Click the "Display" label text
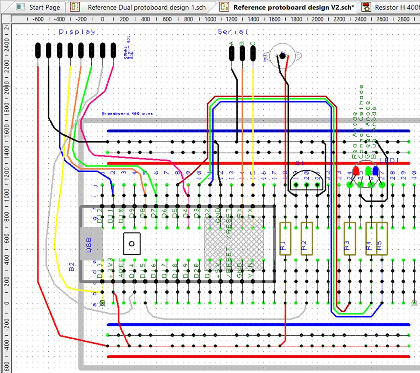Image resolution: width=420 pixels, height=373 pixels. (77, 32)
